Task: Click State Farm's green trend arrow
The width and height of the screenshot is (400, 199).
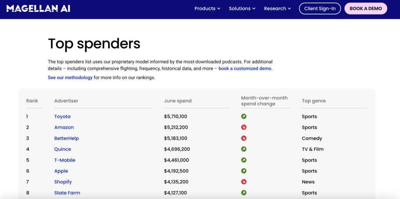Action: pyautogui.click(x=244, y=193)
